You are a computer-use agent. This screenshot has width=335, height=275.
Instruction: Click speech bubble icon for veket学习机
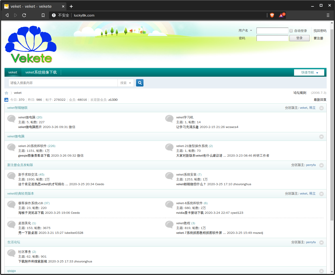tap(169, 118)
